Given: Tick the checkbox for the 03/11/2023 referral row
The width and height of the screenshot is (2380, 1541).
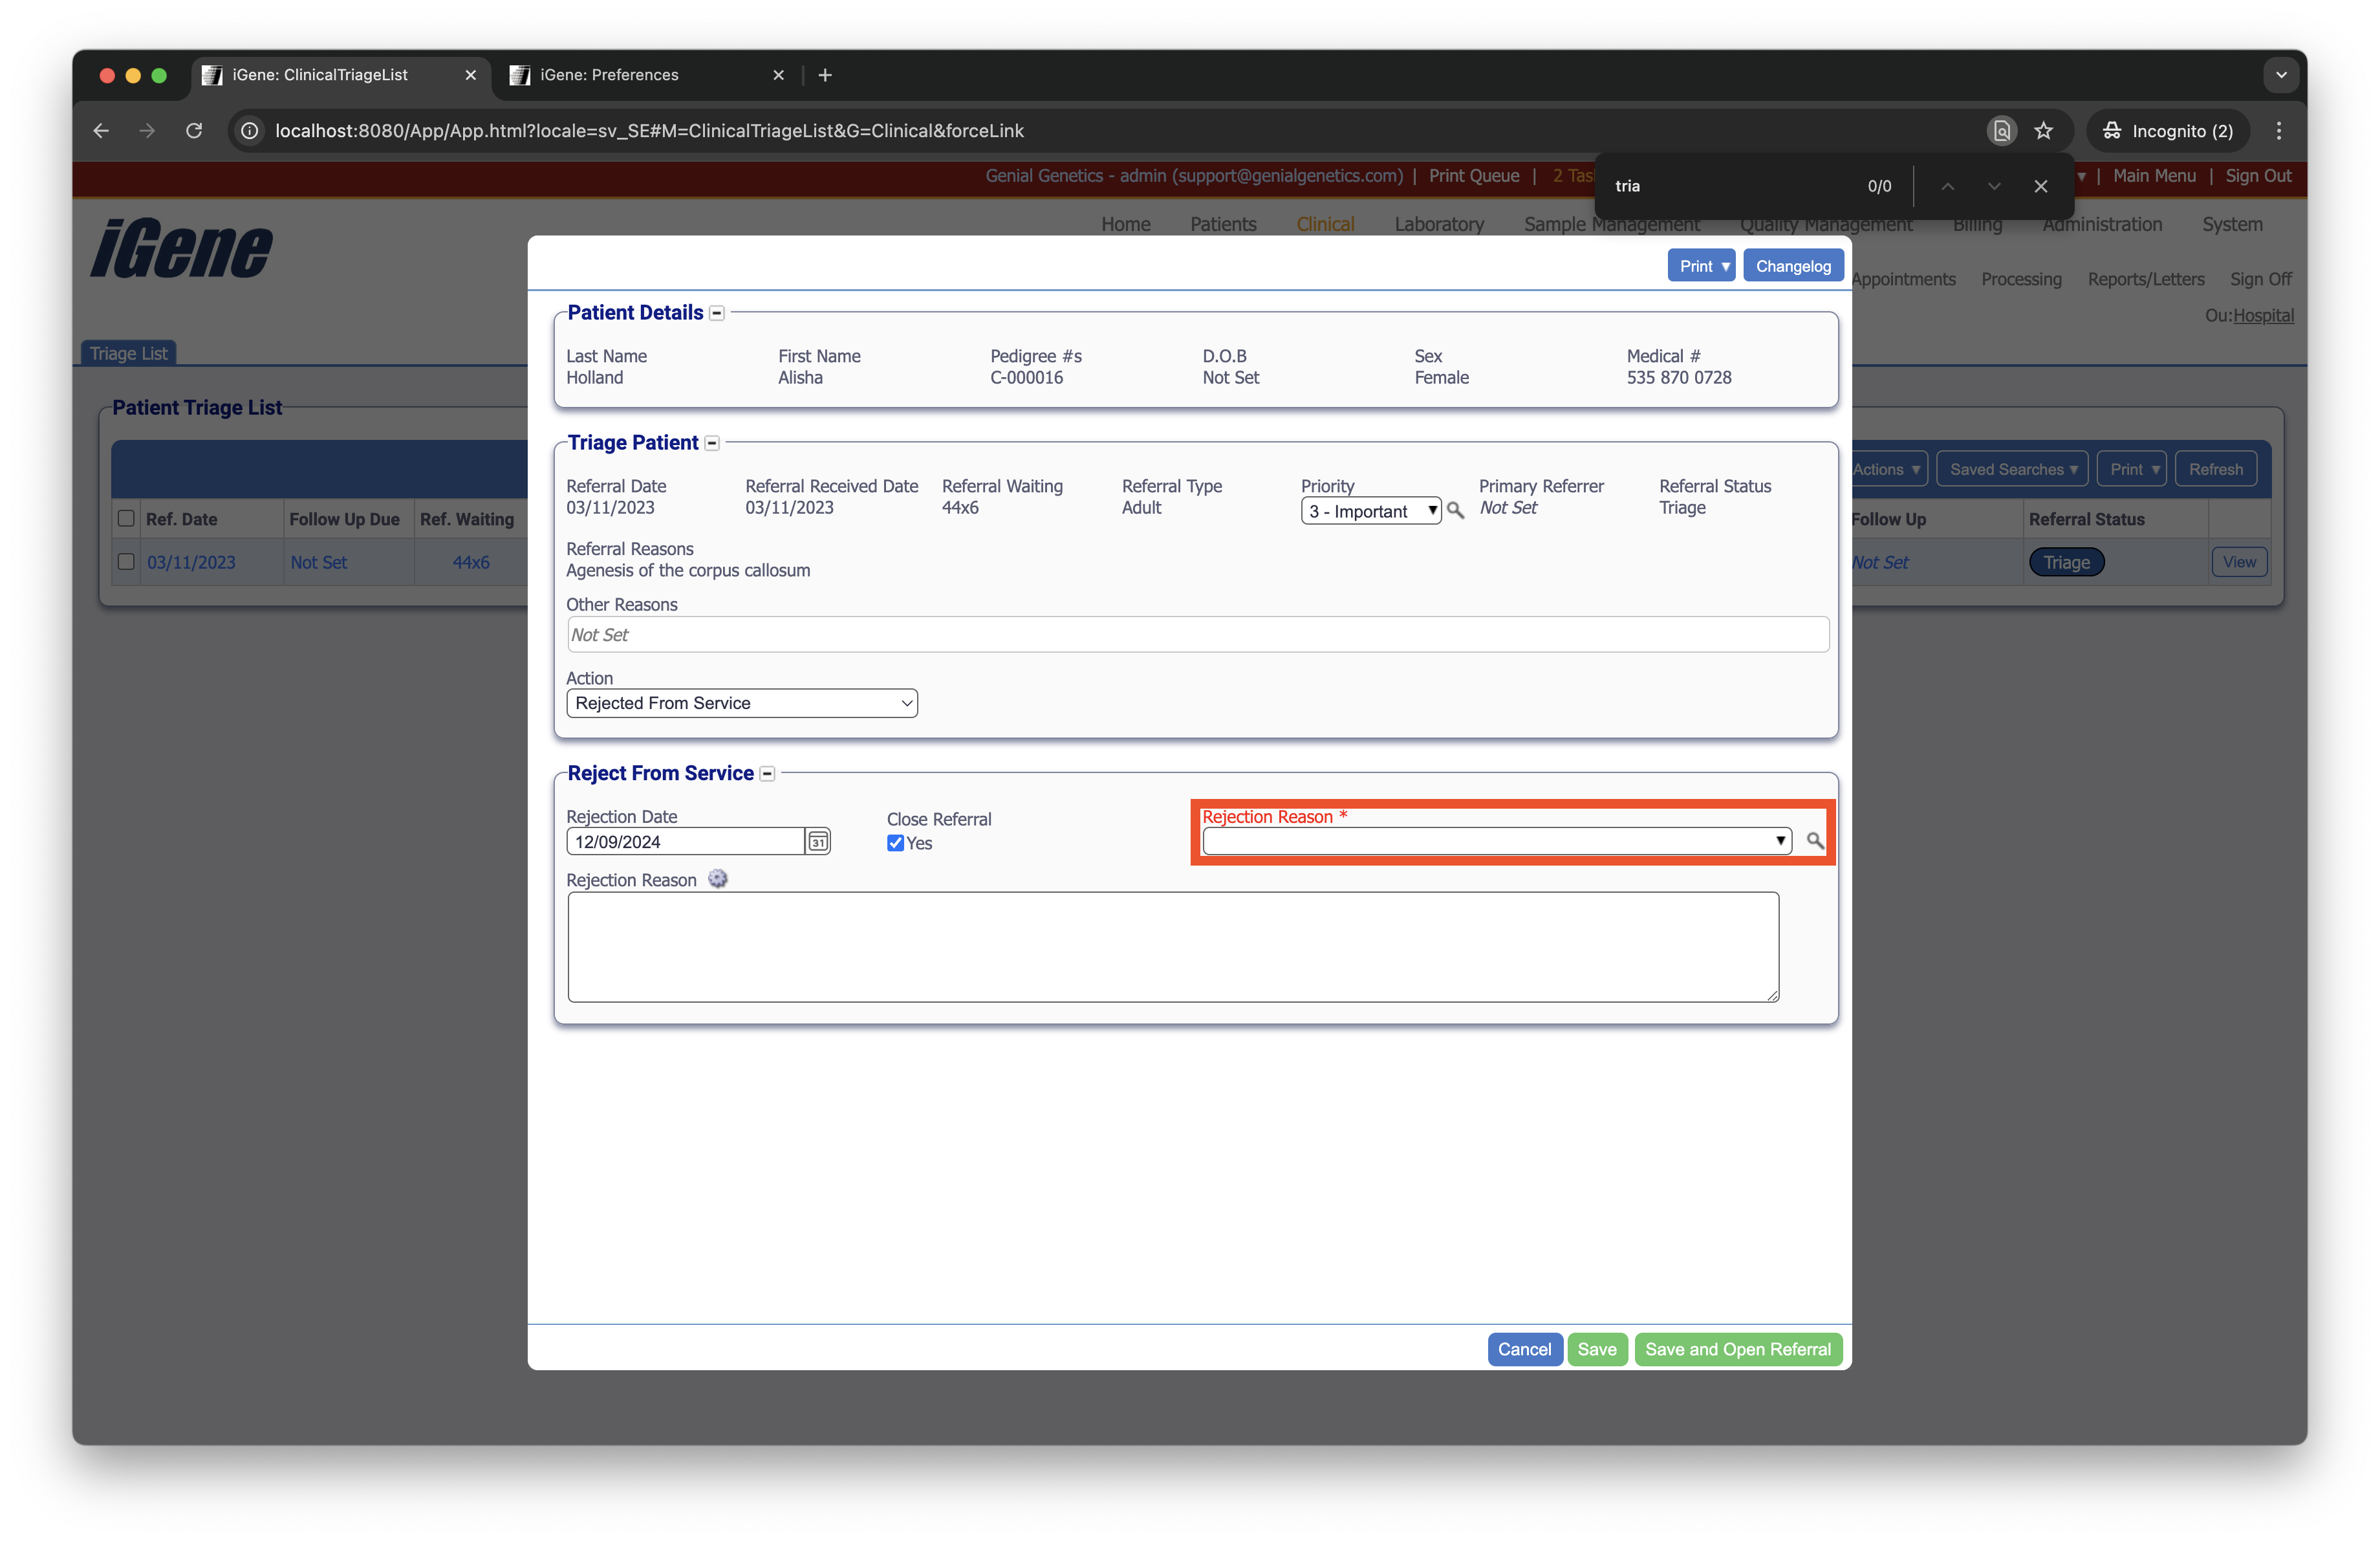Looking at the screenshot, I should [x=126, y=561].
